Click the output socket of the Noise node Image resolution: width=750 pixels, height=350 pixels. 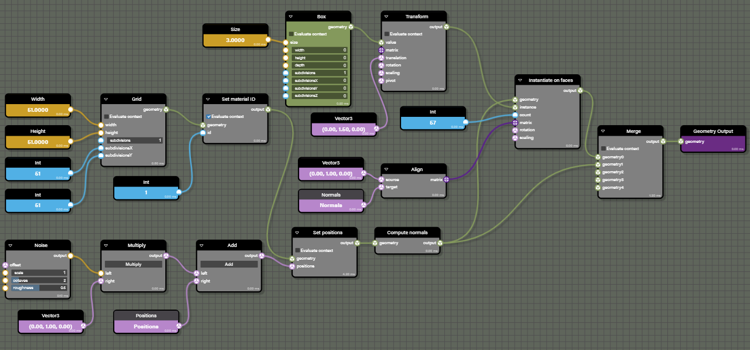(71, 255)
